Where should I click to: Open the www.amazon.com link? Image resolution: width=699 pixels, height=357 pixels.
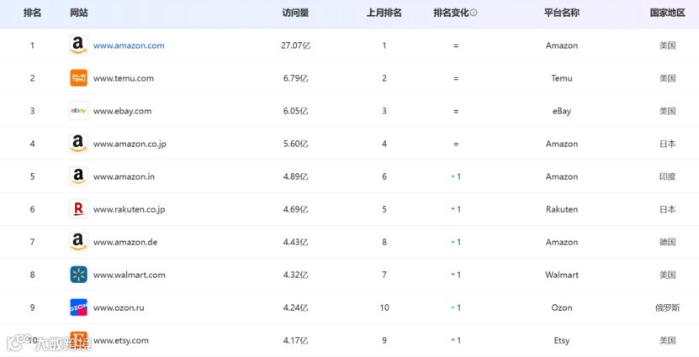tap(129, 45)
